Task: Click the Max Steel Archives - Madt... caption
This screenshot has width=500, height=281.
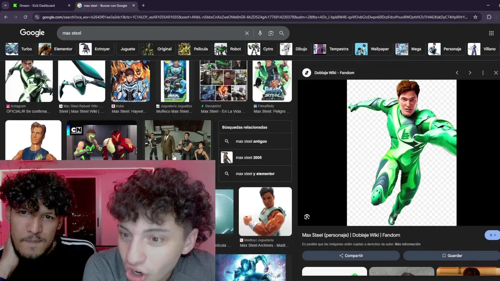Action: 264,245
